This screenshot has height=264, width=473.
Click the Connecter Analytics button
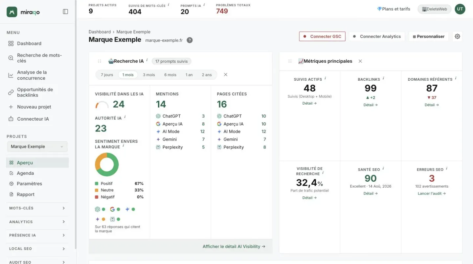(377, 36)
